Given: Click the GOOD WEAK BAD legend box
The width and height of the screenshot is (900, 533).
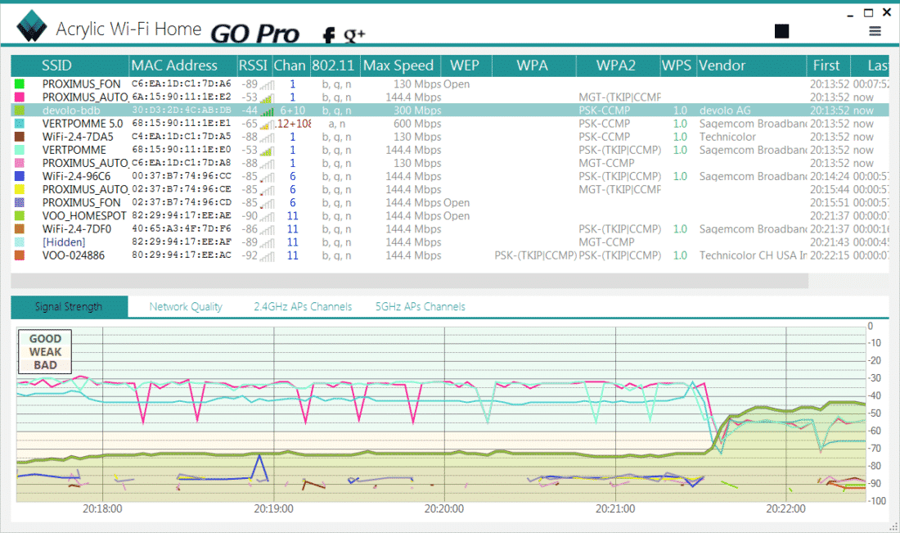Looking at the screenshot, I should click(x=45, y=351).
